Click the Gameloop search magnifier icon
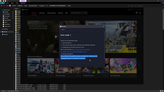The width and height of the screenshot is (164, 92). (86, 13)
